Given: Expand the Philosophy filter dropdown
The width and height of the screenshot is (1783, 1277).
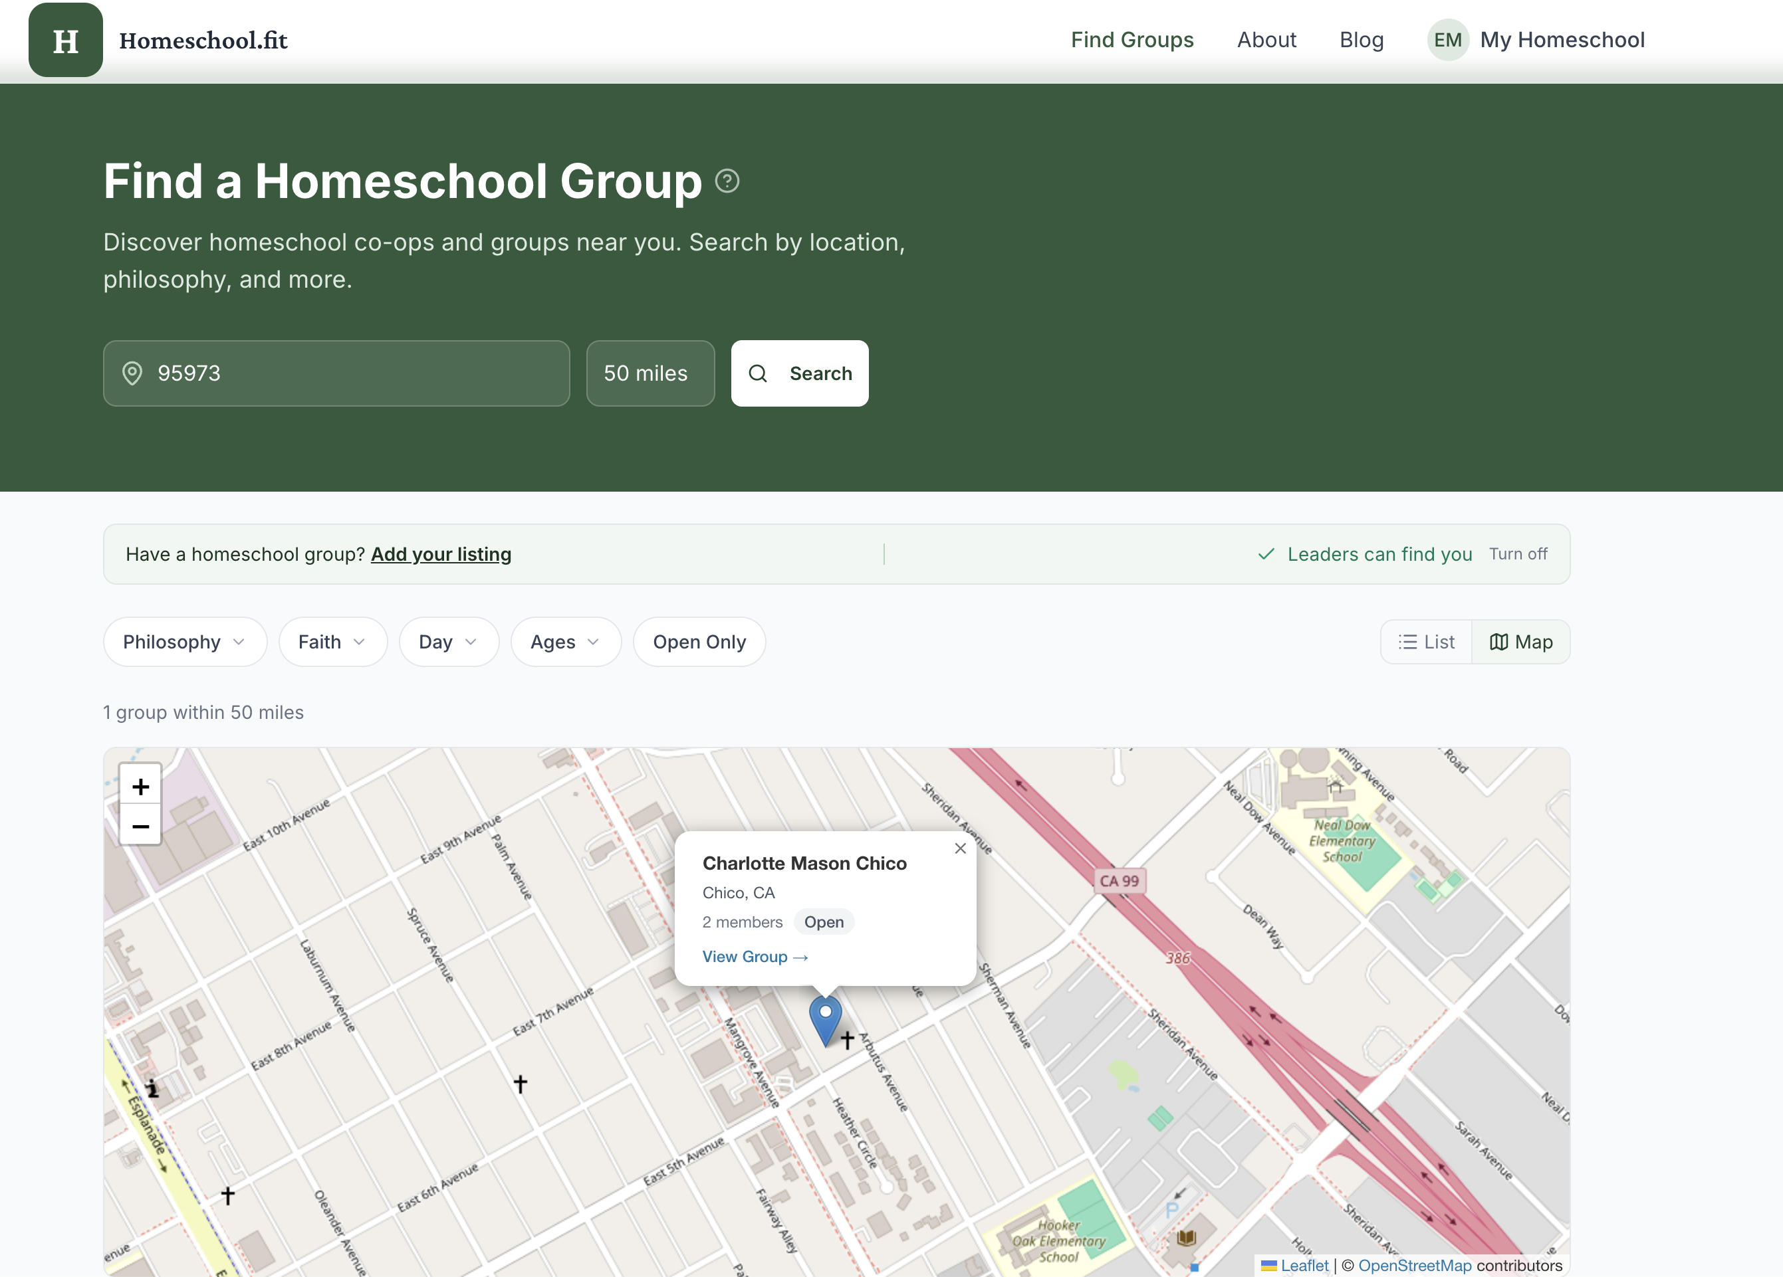Looking at the screenshot, I should (x=185, y=642).
